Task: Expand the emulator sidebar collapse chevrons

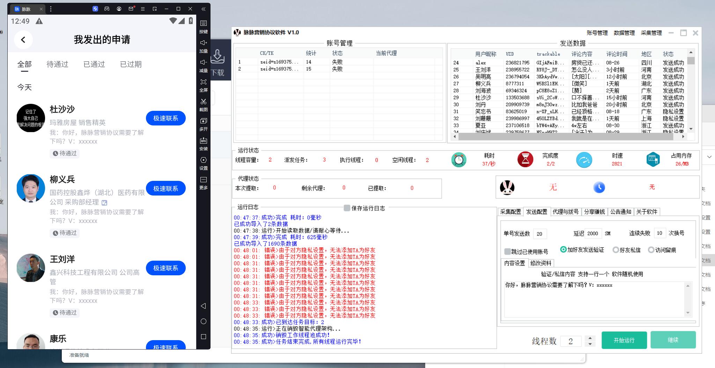Action: pyautogui.click(x=203, y=9)
